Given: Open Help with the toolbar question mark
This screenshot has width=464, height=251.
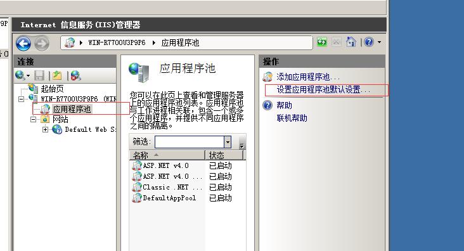Looking at the screenshot, I should [369, 42].
